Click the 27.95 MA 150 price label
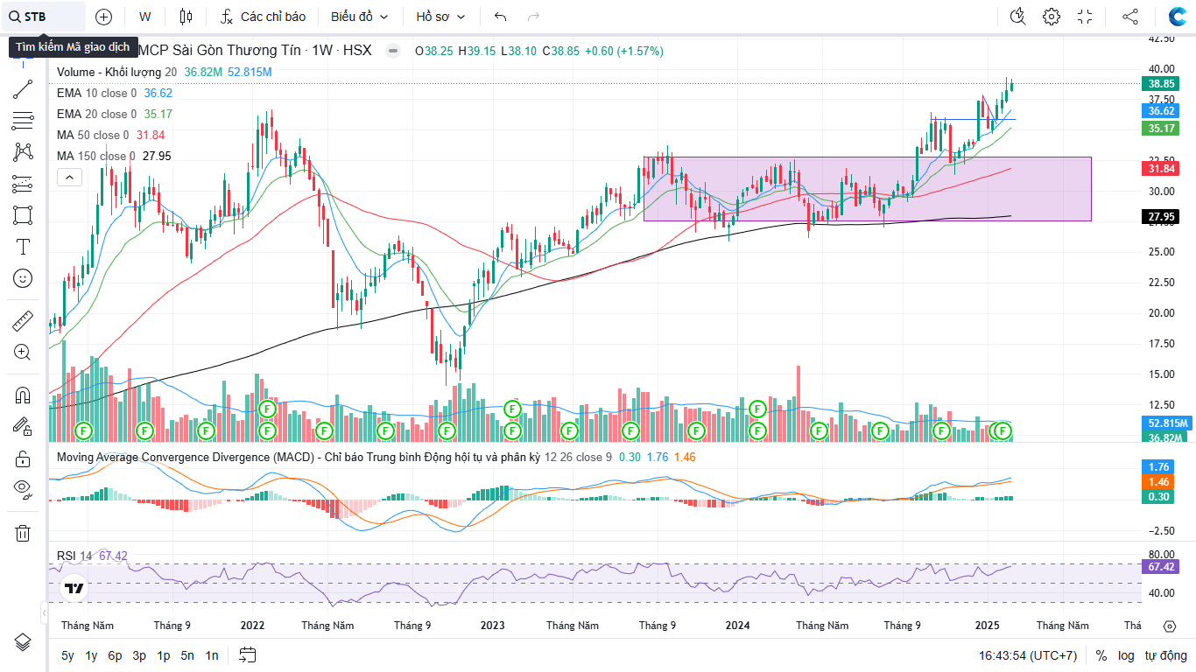This screenshot has width=1196, height=672. [1161, 216]
